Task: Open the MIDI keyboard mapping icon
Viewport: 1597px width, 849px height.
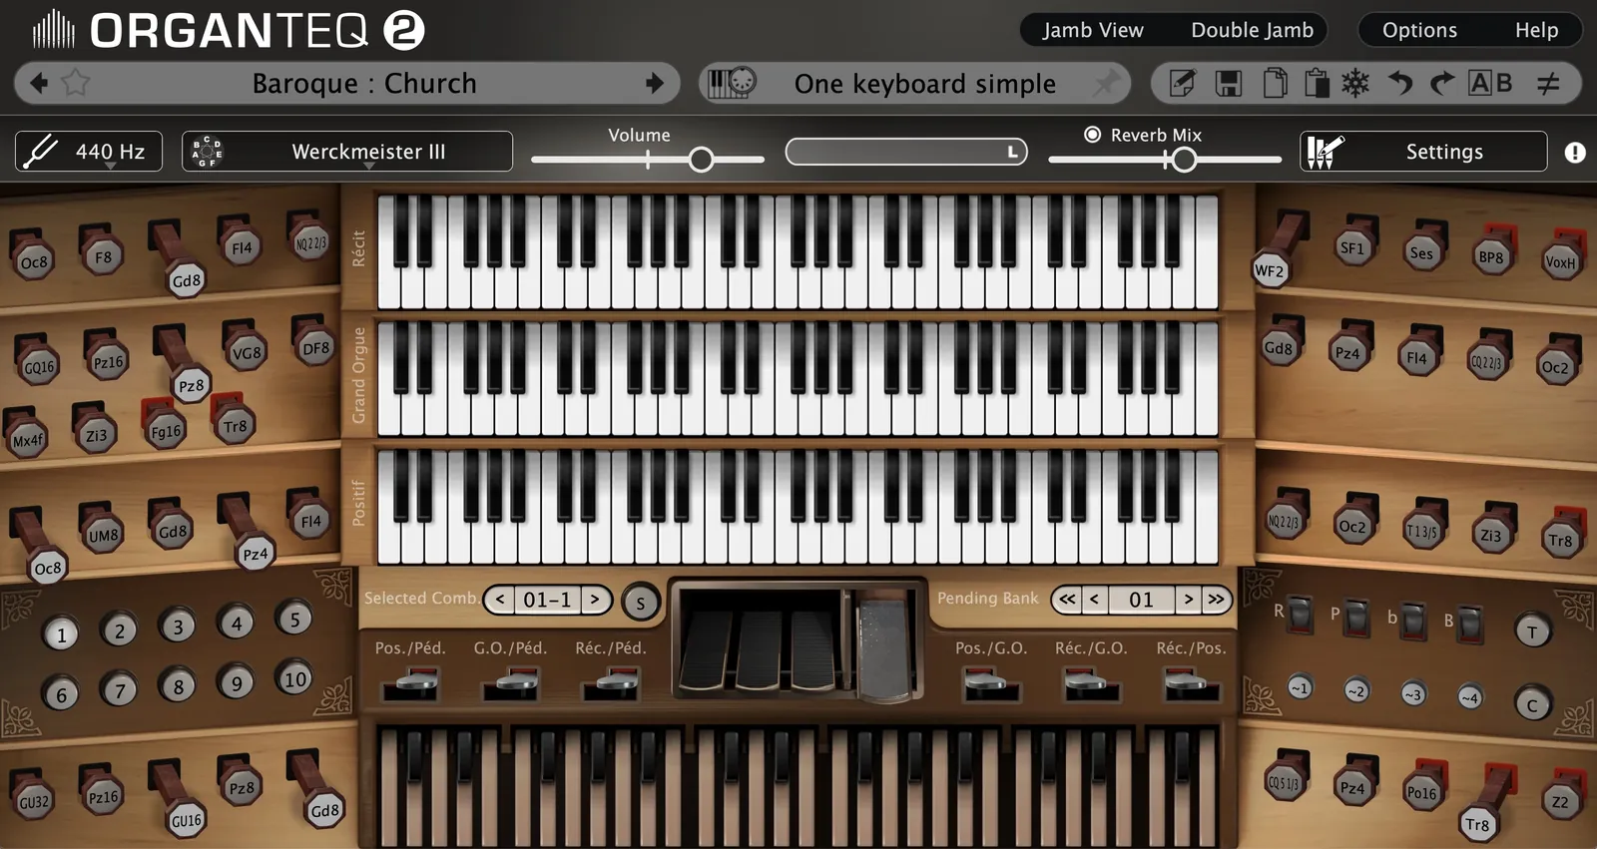Action: (732, 83)
